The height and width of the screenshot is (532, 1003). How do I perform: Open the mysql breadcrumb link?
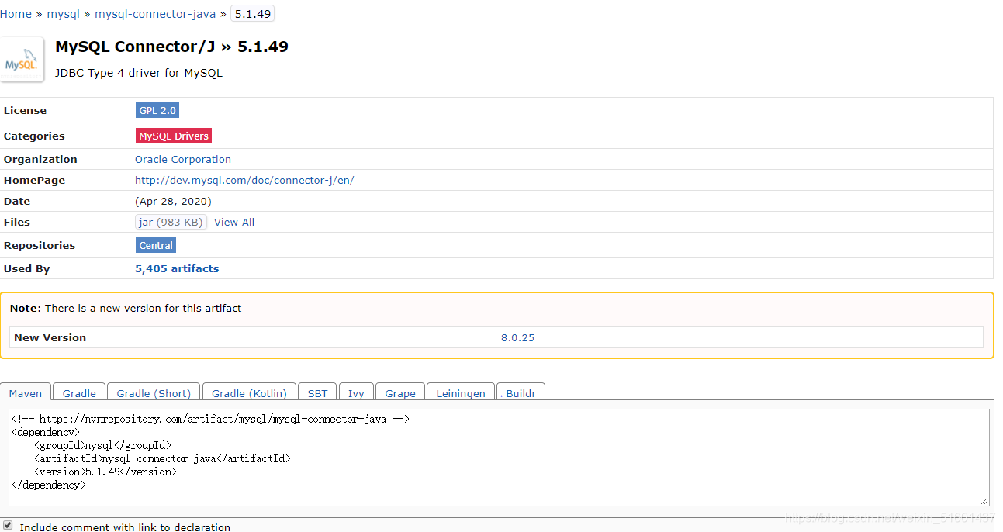(64, 14)
